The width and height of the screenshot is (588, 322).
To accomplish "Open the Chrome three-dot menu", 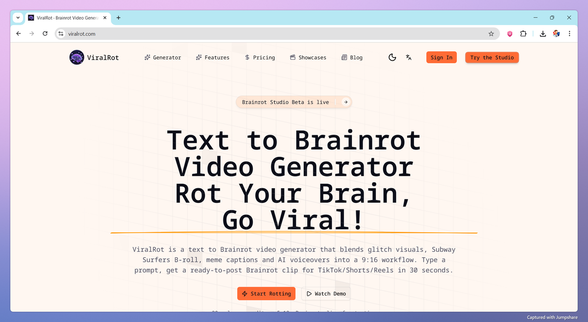I will [569, 34].
